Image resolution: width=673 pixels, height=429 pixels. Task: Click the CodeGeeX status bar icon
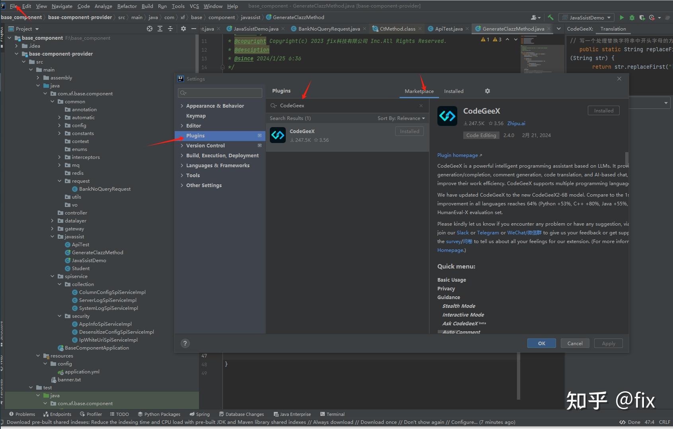[622, 422]
